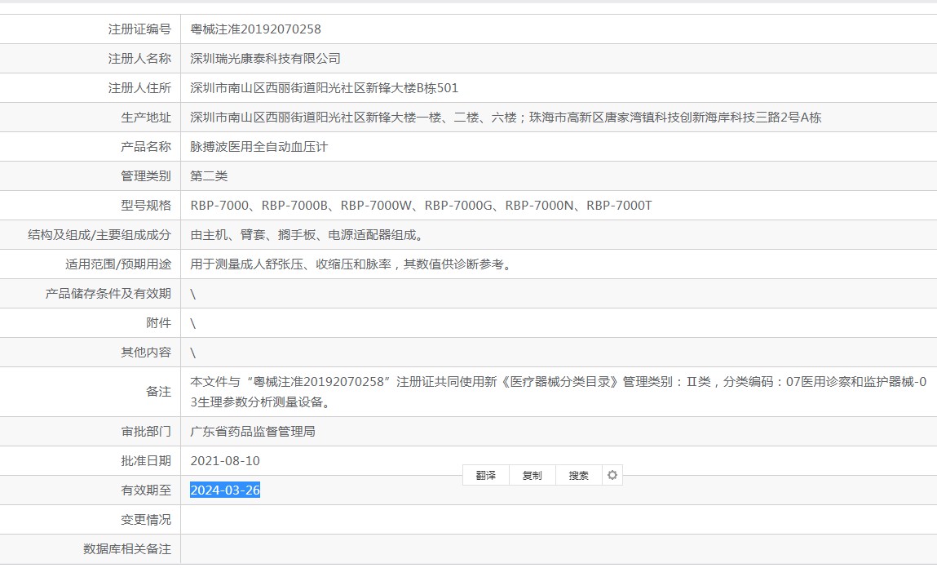Viewport: 937px width, 568px height.
Task: Click the composition text 由主机、臂套、搁手板
Action: click(307, 234)
